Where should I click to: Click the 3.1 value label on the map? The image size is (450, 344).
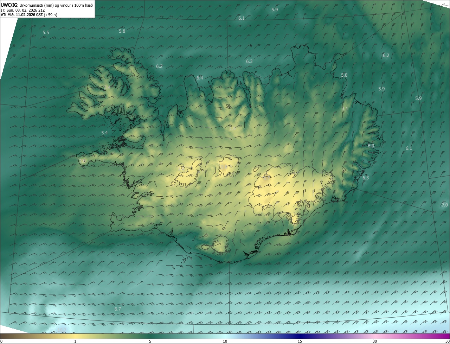click(x=345, y=108)
